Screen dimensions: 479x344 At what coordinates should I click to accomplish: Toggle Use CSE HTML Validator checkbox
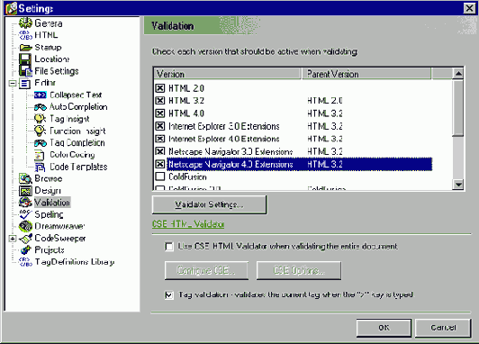pos(169,246)
